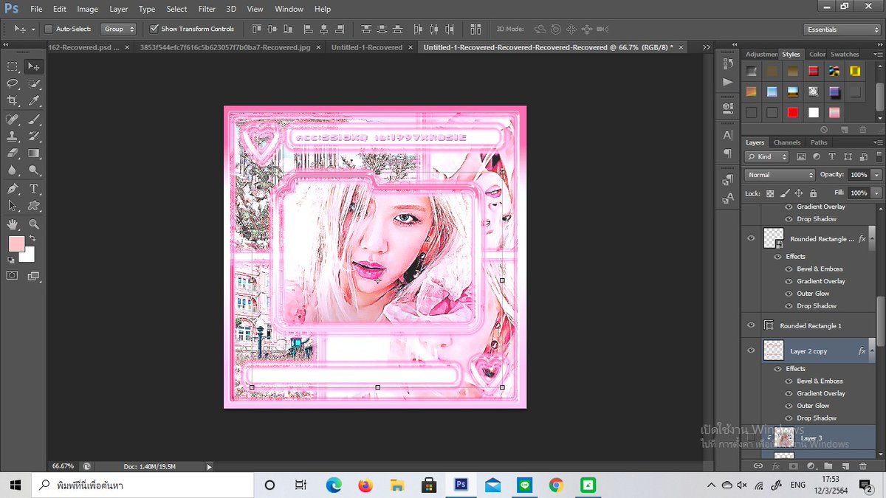Screen dimensions: 886x498
Task: Select the Quick Selection tool
Action: pos(34,83)
